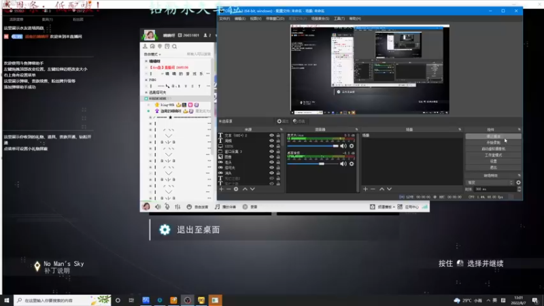
Task: Move source down with the down arrow
Action: tap(252, 189)
